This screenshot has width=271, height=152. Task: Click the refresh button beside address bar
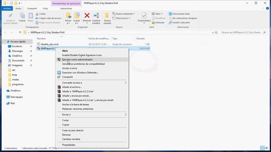(216, 33)
